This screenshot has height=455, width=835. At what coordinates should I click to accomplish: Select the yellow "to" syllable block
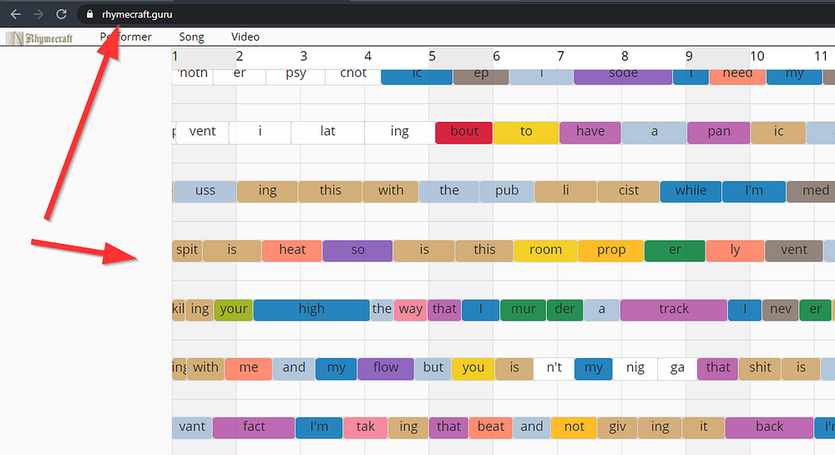coord(526,132)
